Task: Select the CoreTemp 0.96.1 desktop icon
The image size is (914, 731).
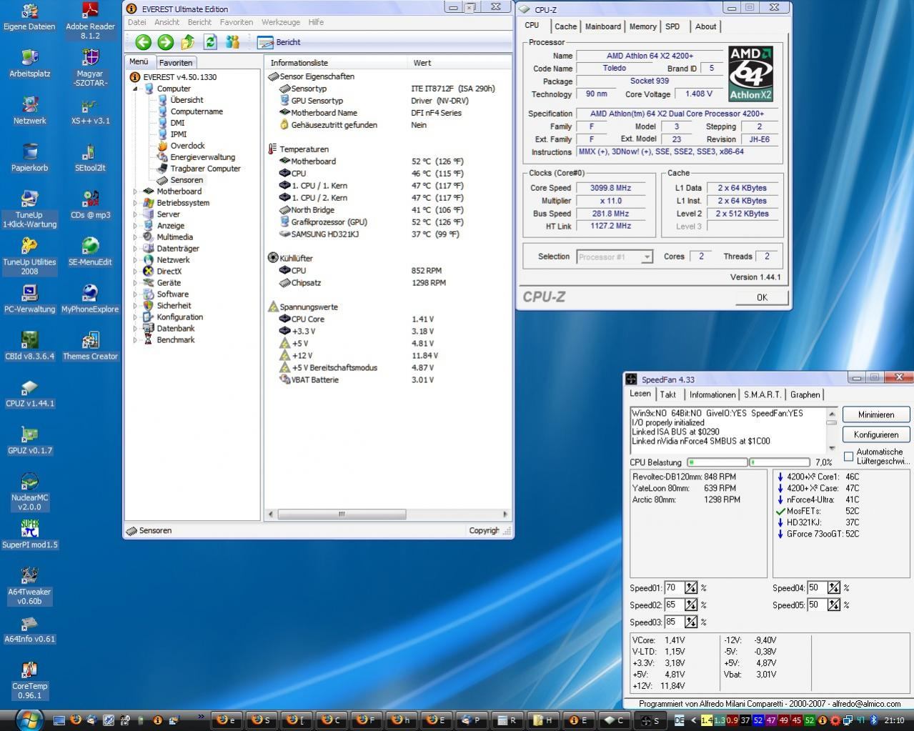Action: [x=29, y=680]
